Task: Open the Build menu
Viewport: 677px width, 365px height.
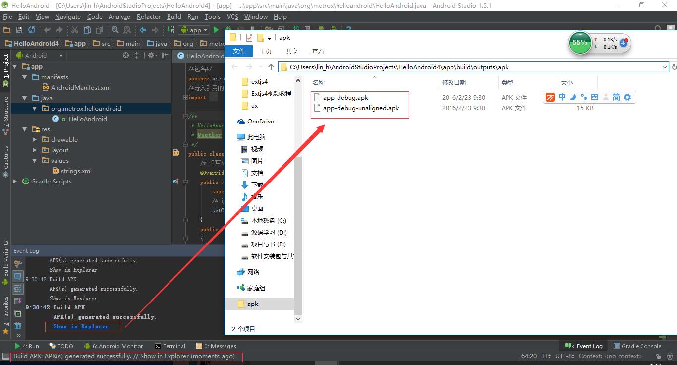Action: (x=174, y=17)
